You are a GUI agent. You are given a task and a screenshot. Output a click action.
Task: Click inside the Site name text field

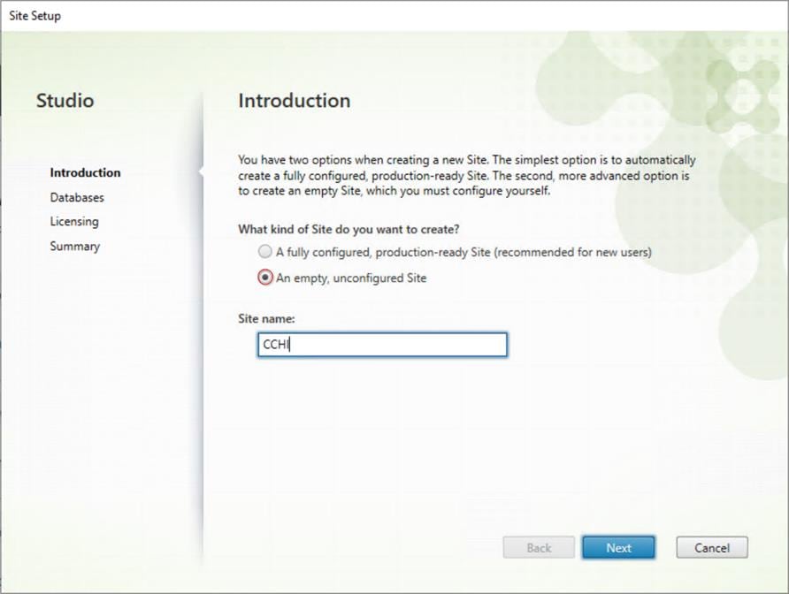pyautogui.click(x=380, y=344)
